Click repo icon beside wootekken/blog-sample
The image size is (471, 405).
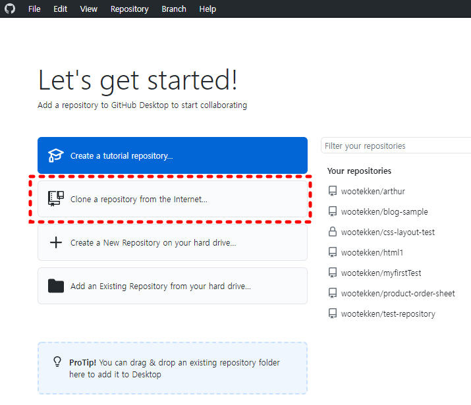click(333, 211)
